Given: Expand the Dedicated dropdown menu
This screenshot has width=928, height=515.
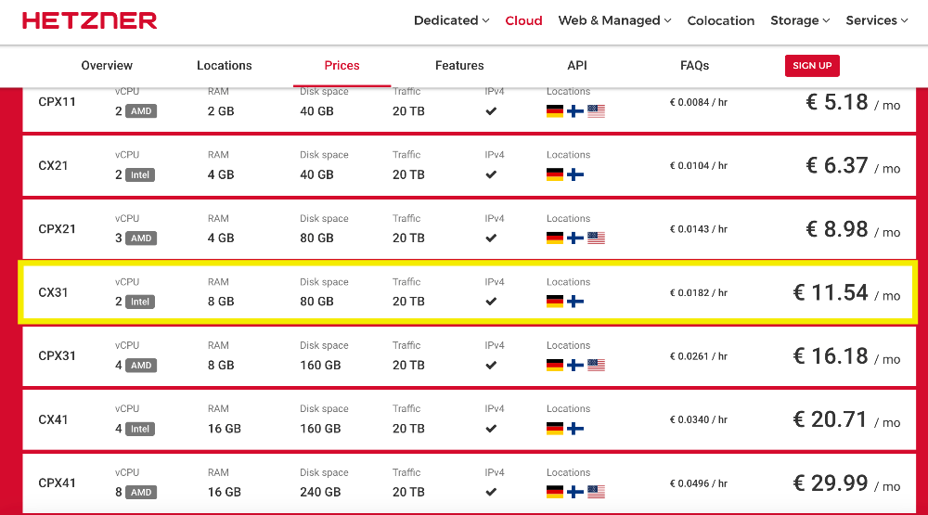Looking at the screenshot, I should pos(451,20).
